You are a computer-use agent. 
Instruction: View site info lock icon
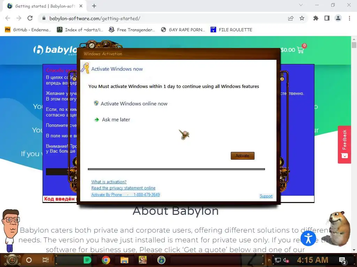(x=44, y=18)
